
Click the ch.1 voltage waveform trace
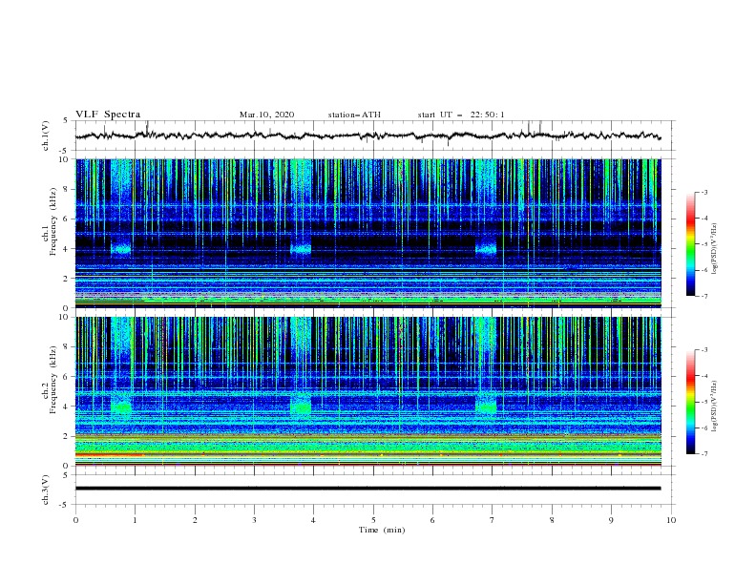point(367,136)
